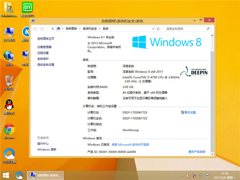Open the Recycle Bin (回收站) icon
Viewport: 240px width, 180px height.
9,81
